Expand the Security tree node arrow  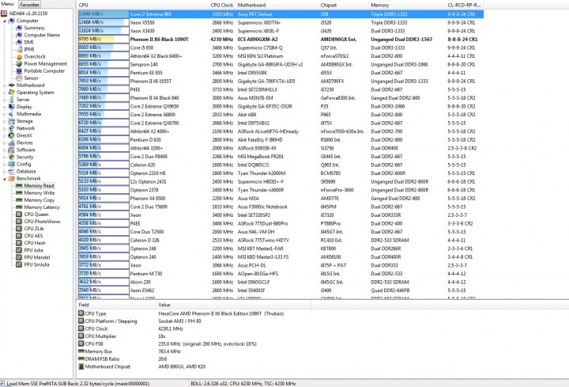click(x=5, y=157)
